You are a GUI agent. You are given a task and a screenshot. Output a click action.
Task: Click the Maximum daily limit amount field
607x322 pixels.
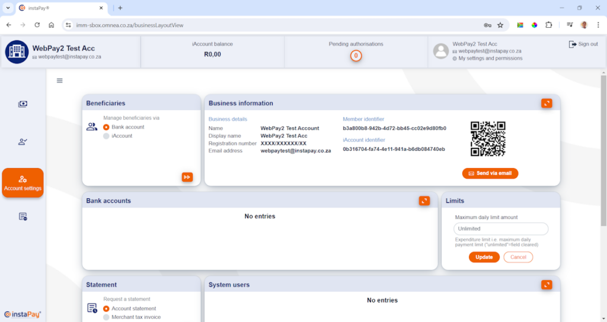pyautogui.click(x=501, y=229)
